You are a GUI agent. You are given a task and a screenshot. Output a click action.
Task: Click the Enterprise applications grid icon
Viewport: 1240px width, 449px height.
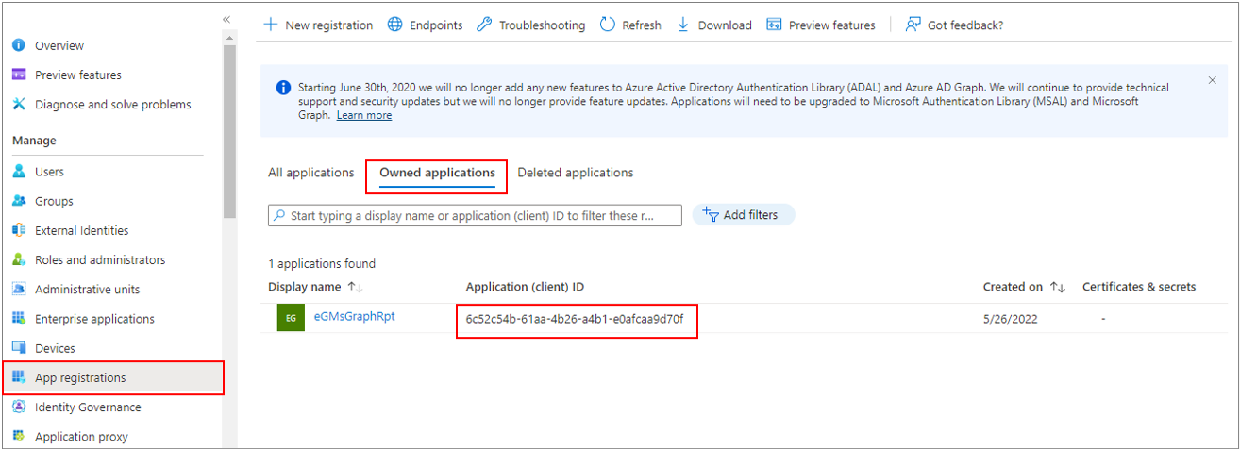coord(19,319)
